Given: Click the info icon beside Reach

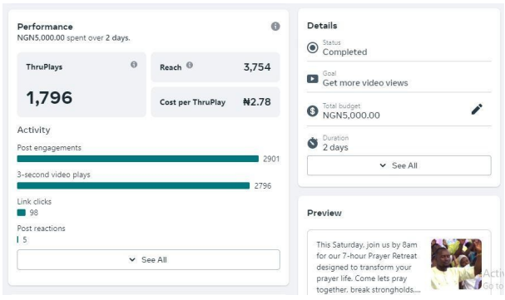Looking at the screenshot, I should click(190, 66).
